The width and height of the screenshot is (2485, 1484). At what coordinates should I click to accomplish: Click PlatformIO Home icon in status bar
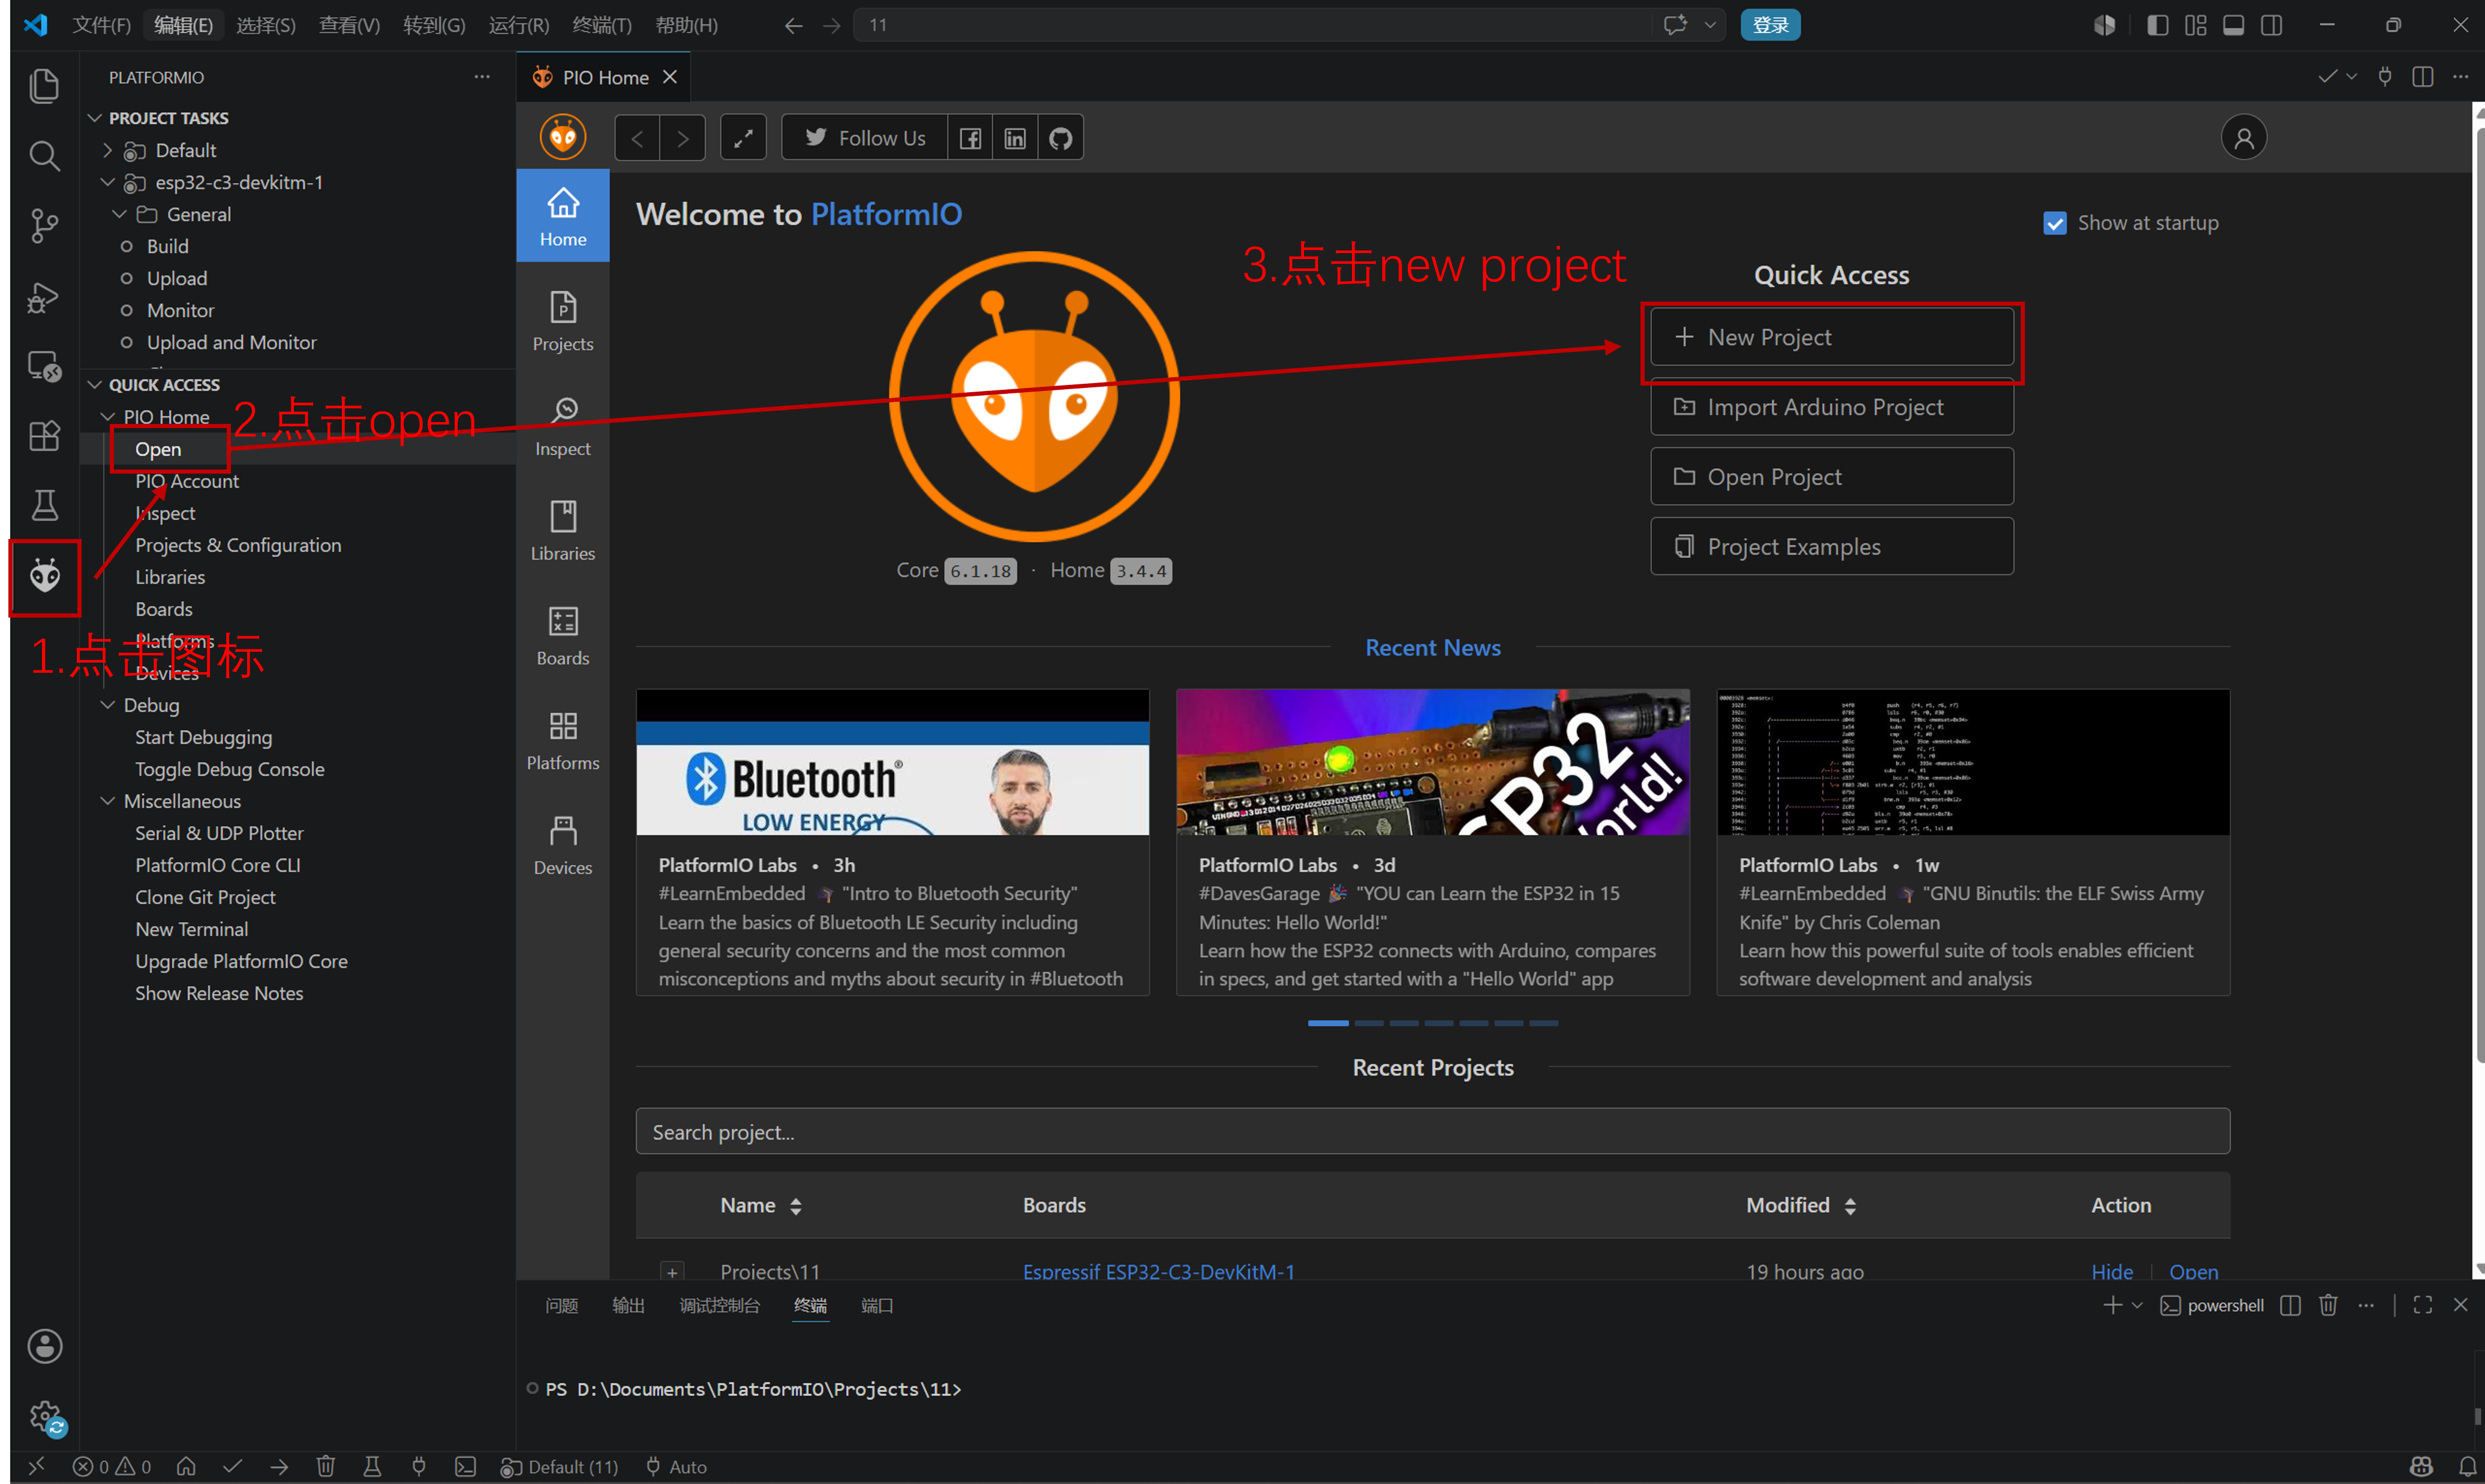click(186, 1466)
